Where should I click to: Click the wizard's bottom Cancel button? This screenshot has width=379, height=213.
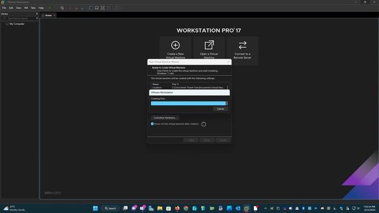(223, 140)
